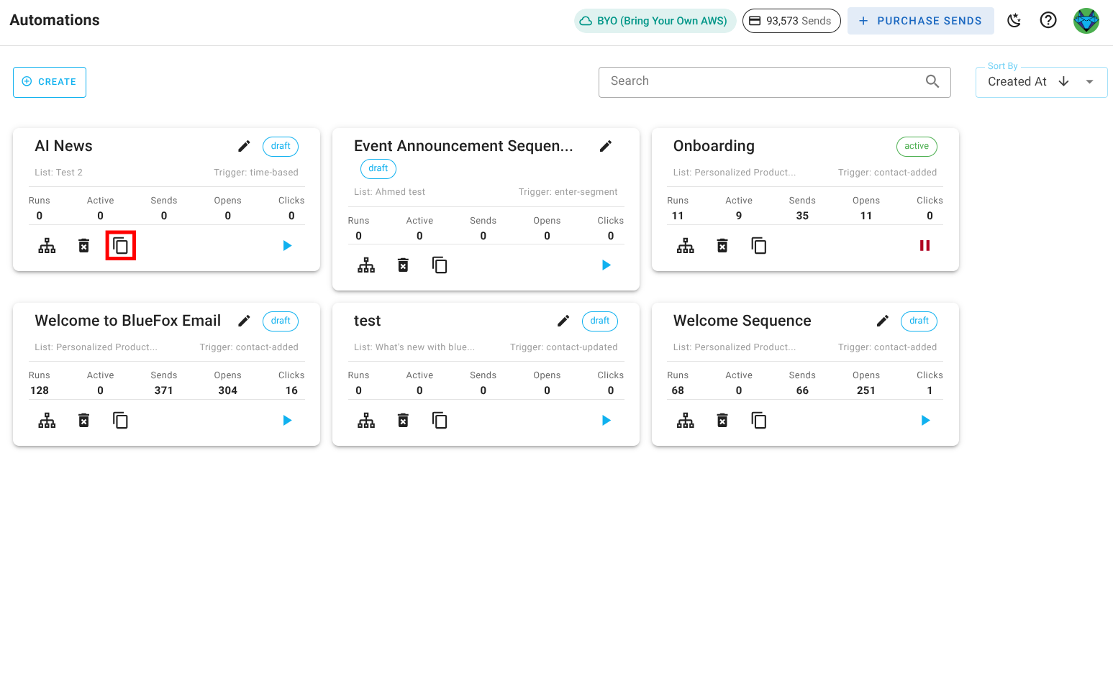Edit the Event Announcement Sequence name
Viewport: 1113px width, 686px height.
[x=606, y=146]
